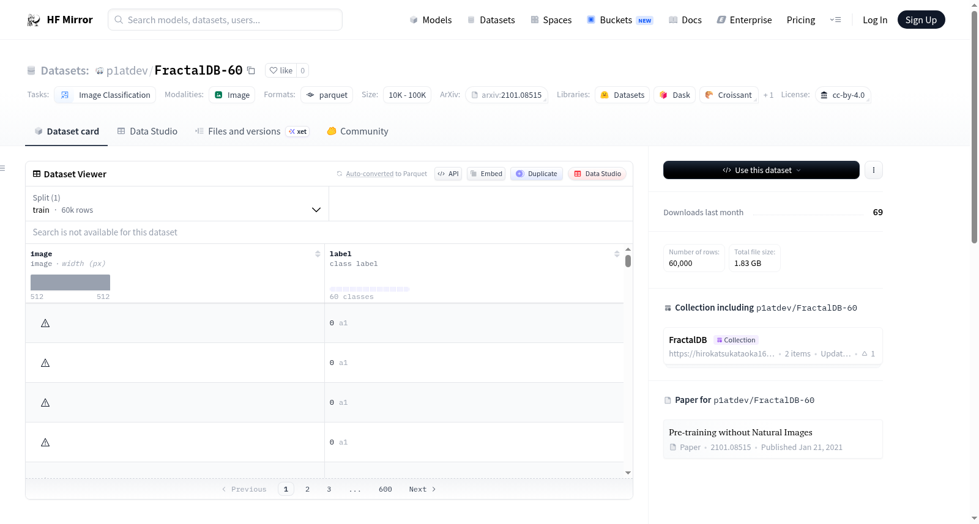Viewport: 979px width, 524px height.
Task: Select the Croissant library tag
Action: pyautogui.click(x=729, y=95)
